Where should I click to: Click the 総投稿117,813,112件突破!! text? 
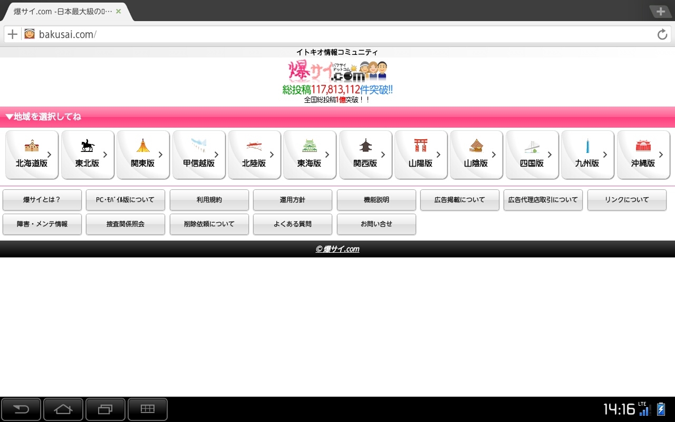click(337, 90)
